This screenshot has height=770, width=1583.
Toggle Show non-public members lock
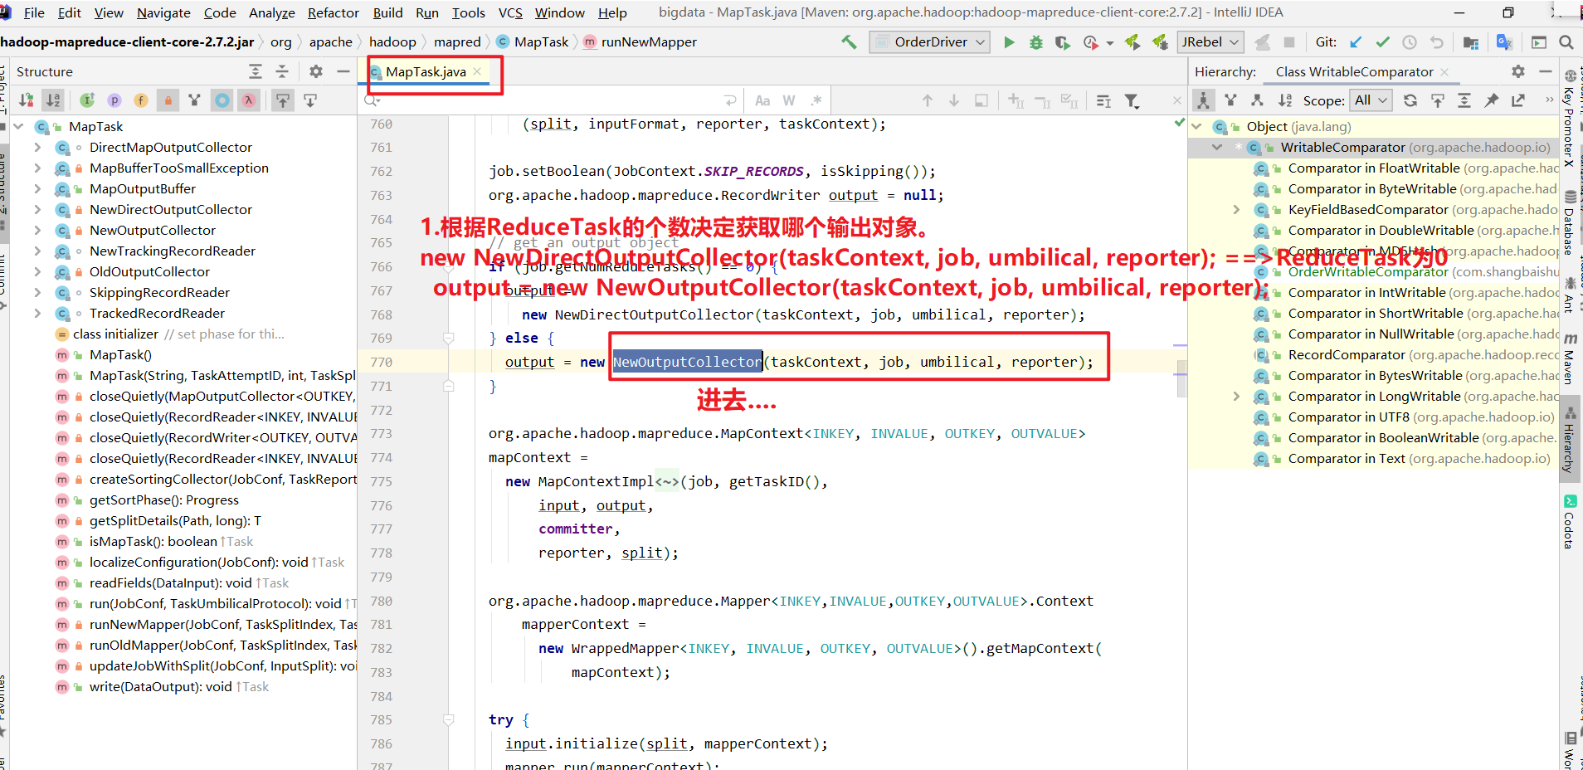click(168, 100)
